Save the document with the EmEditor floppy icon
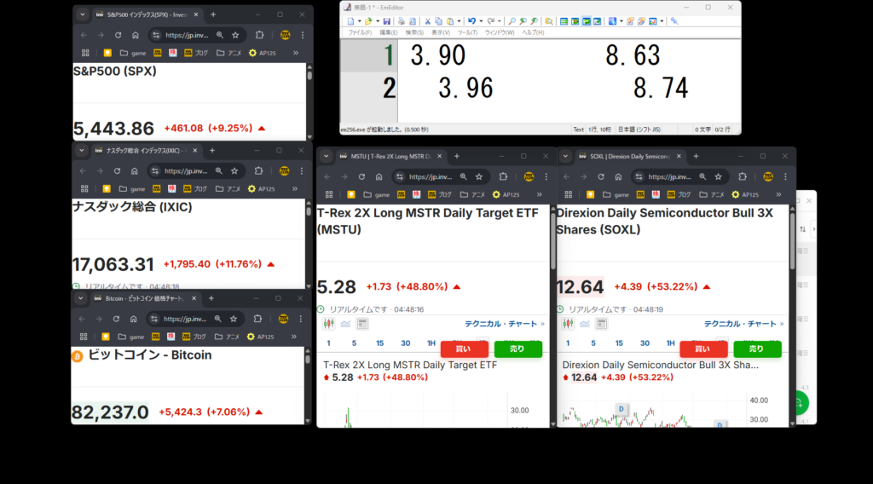Screen dimensions: 873x484 386,21
